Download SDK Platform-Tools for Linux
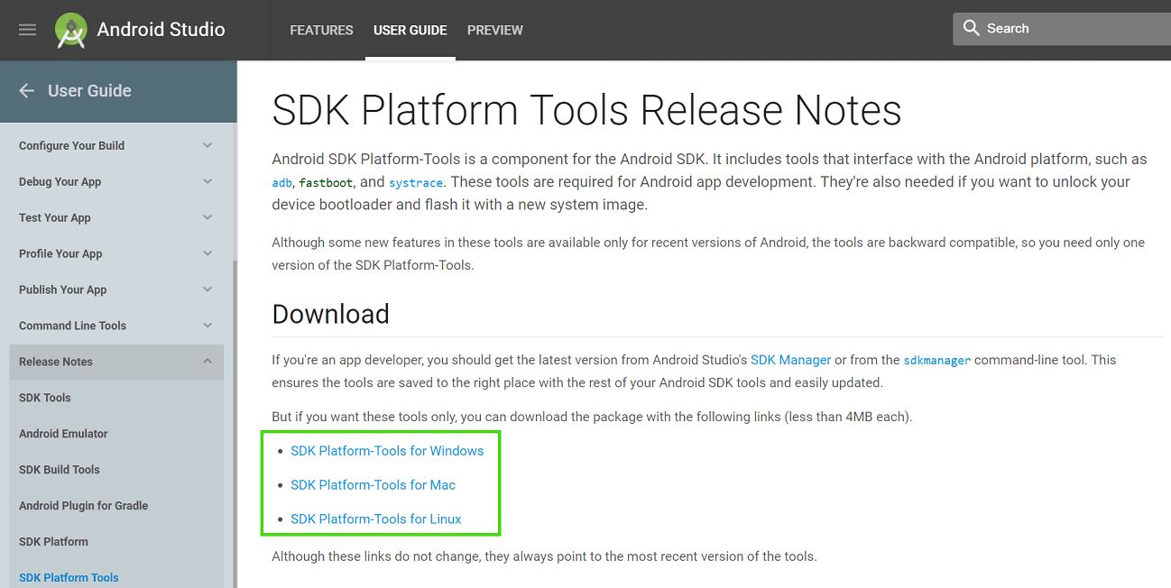1171x588 pixels. (x=376, y=519)
